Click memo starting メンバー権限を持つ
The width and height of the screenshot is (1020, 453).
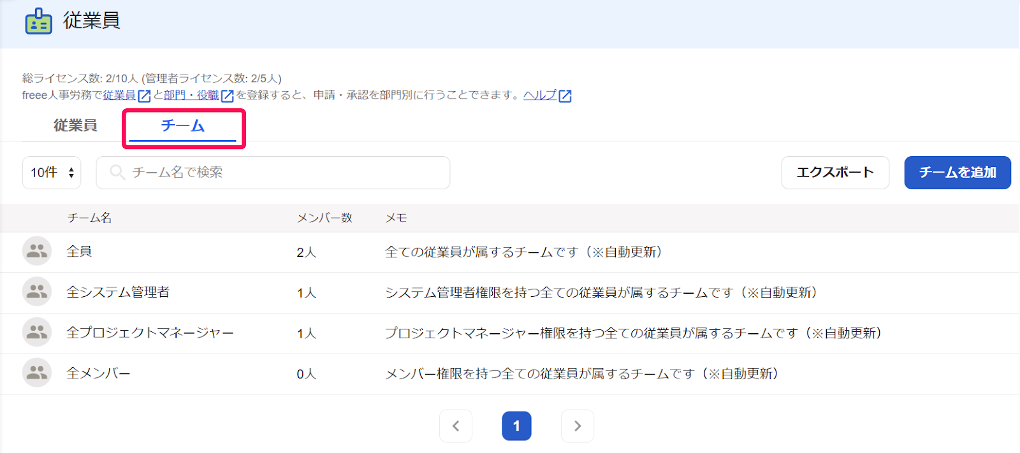coord(581,374)
